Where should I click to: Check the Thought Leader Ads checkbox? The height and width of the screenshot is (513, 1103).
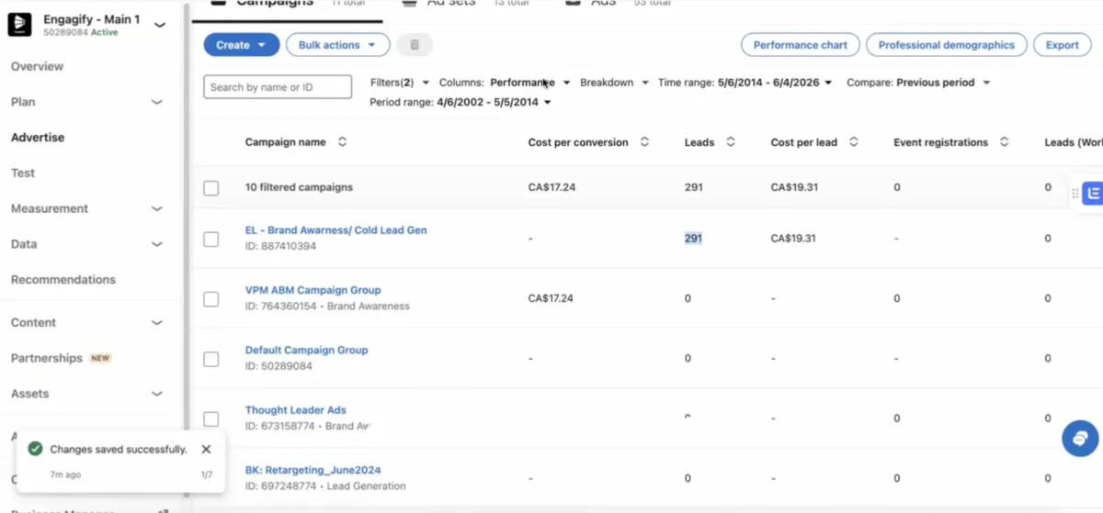(211, 418)
